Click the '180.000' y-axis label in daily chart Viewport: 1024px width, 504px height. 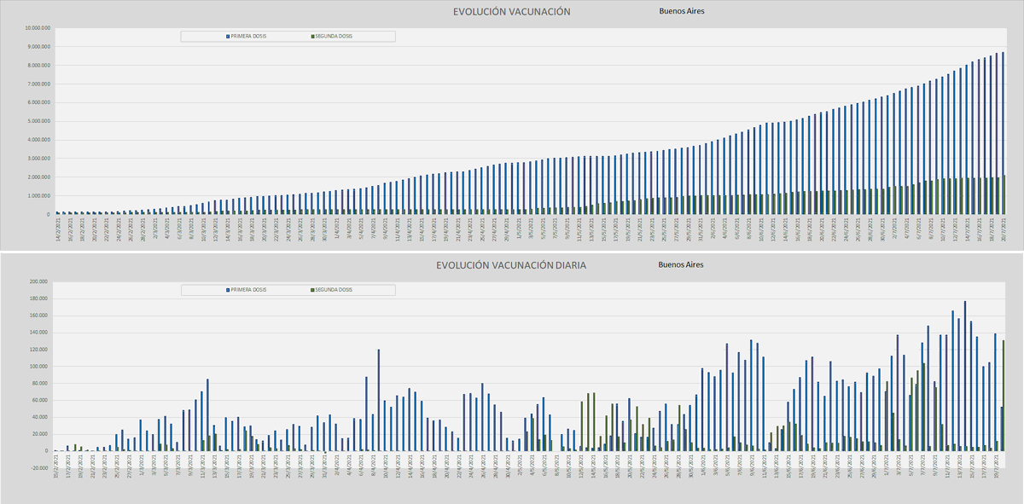40,298
